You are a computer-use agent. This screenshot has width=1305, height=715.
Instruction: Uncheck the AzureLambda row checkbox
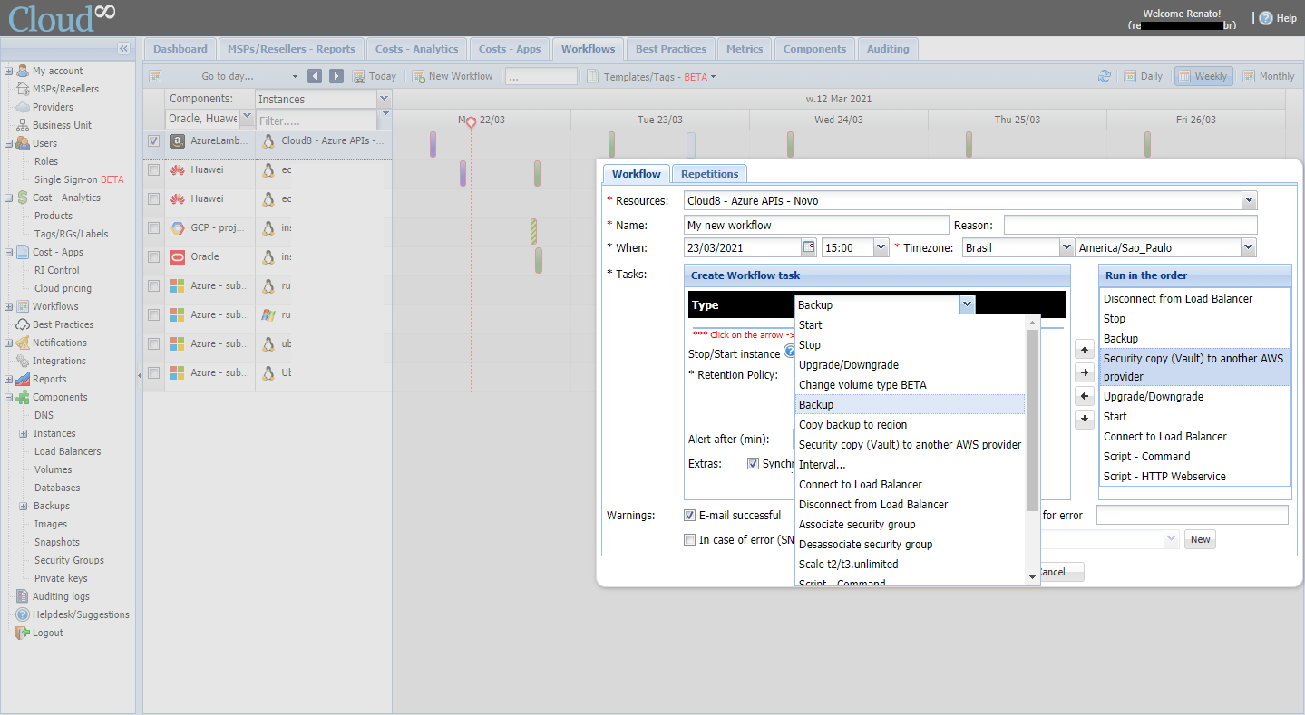pyautogui.click(x=153, y=140)
